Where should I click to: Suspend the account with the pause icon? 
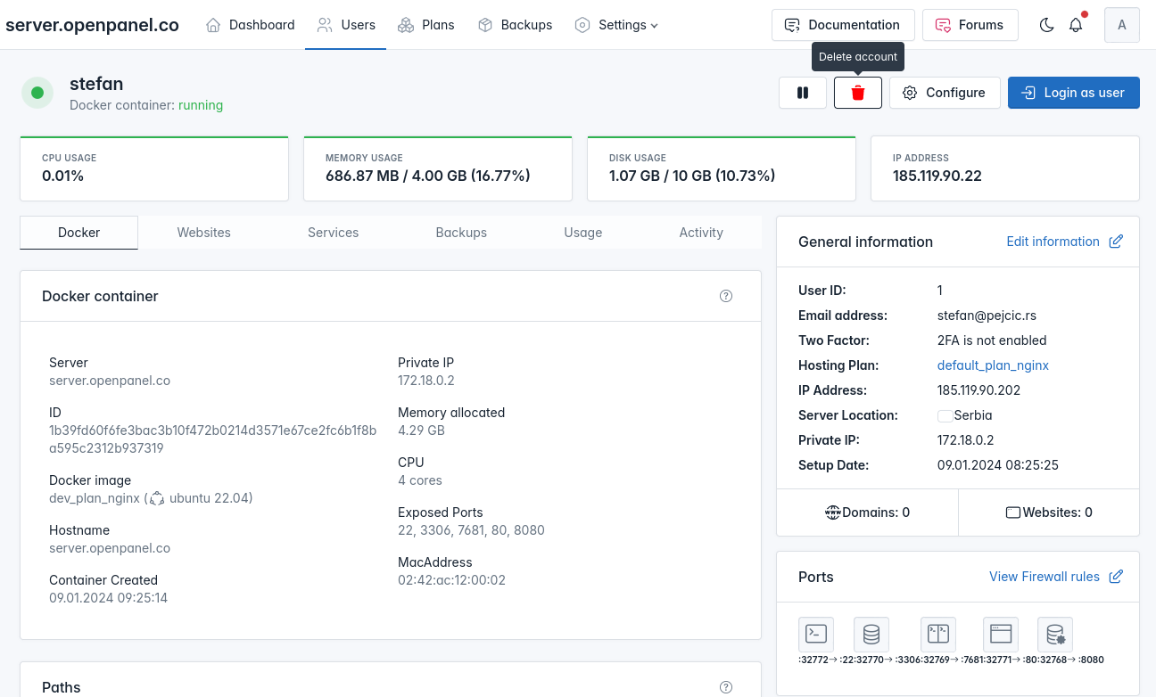tap(802, 93)
